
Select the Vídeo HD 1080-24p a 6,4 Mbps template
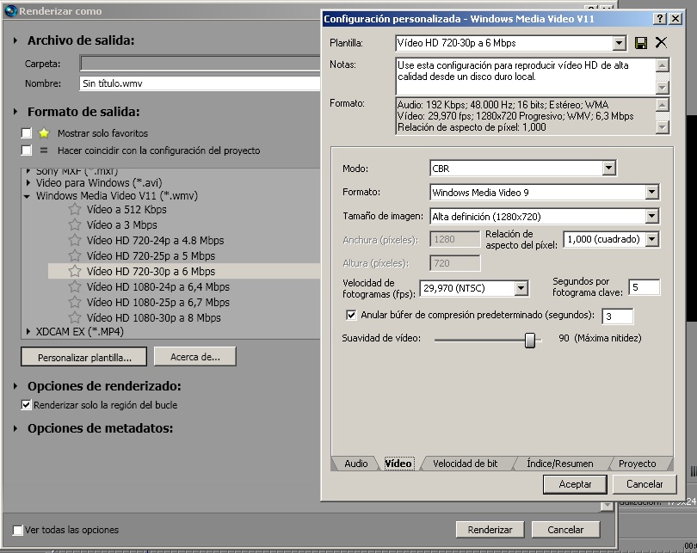(x=157, y=286)
